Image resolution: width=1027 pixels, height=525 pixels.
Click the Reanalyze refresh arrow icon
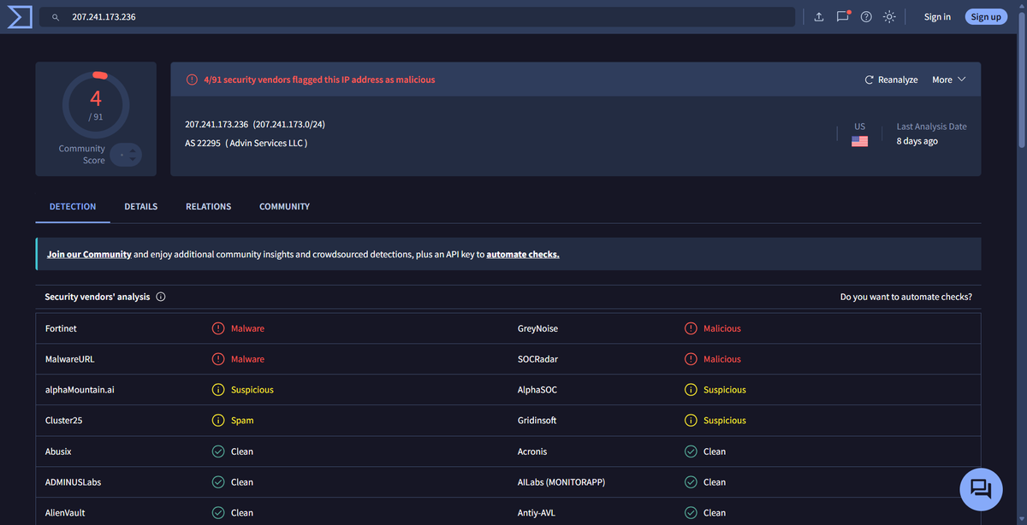870,80
